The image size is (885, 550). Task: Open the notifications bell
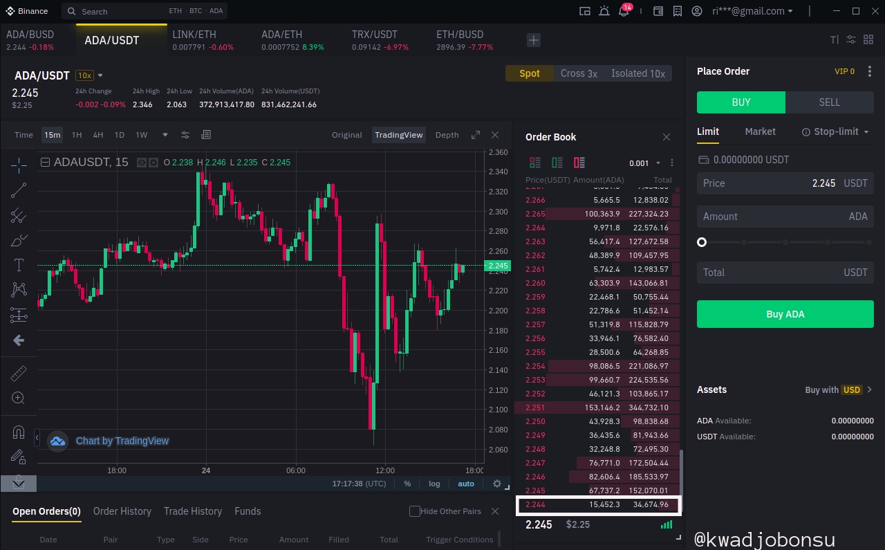click(x=624, y=11)
